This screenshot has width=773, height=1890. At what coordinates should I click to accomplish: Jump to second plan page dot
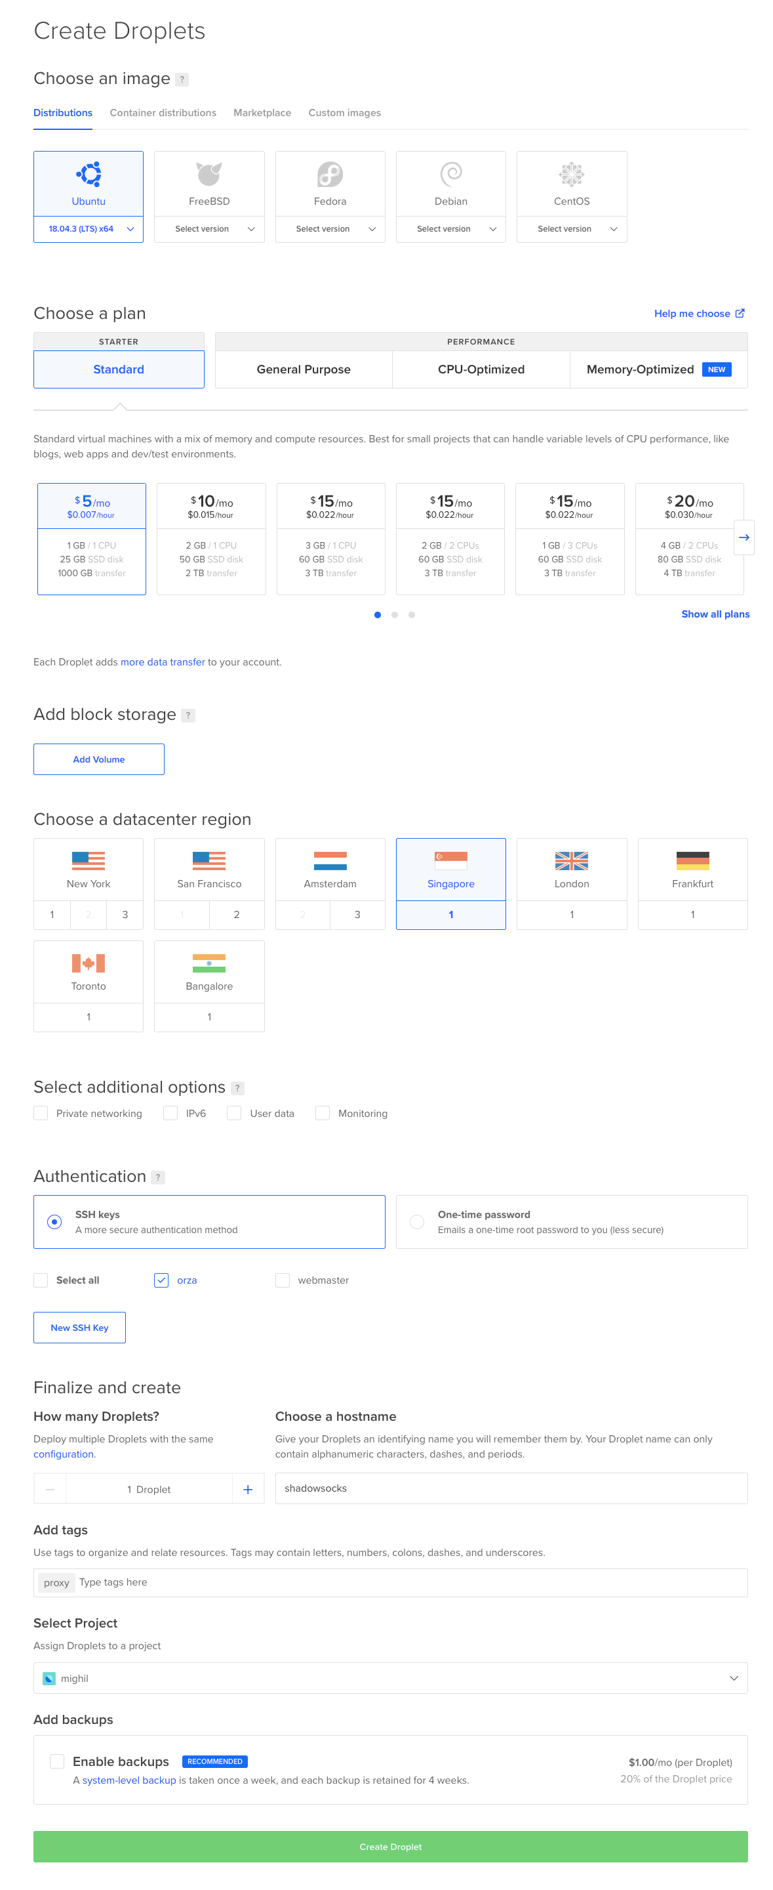394,615
